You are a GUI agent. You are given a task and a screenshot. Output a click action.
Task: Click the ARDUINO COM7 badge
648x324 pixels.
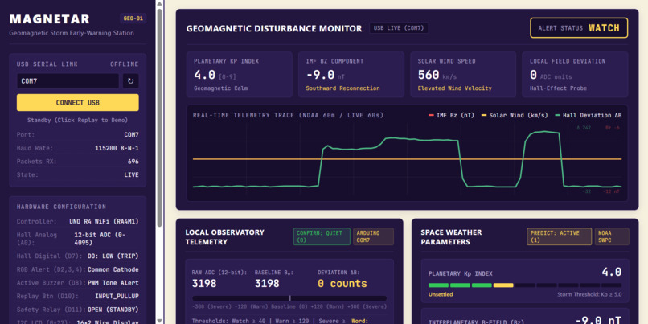coord(374,236)
